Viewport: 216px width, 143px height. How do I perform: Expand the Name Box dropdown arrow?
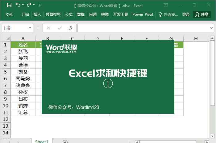30,28
